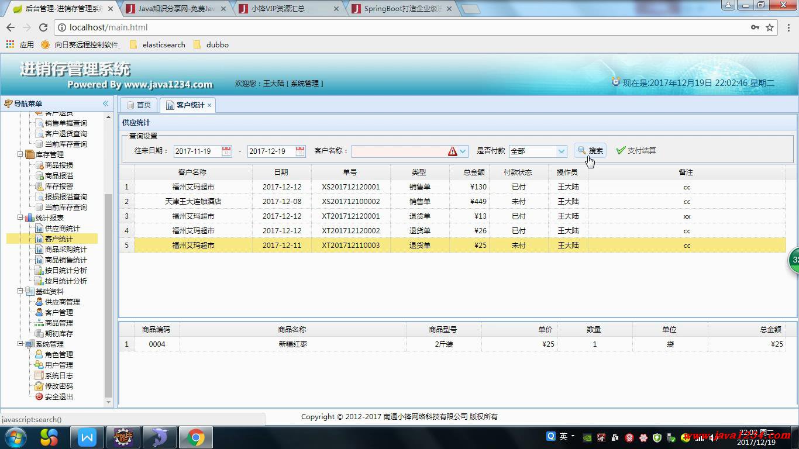Click the 商品采购统计 chart icon
The height and width of the screenshot is (449, 799).
click(x=39, y=250)
